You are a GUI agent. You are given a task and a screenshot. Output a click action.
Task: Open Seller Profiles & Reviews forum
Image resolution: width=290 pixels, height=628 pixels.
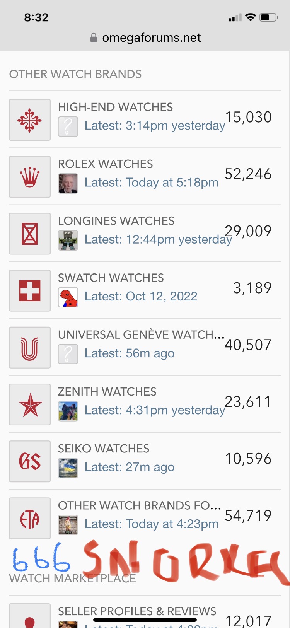click(x=137, y=611)
